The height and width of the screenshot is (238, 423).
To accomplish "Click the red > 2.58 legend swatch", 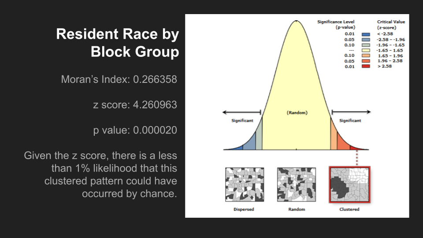I will 366,66.
